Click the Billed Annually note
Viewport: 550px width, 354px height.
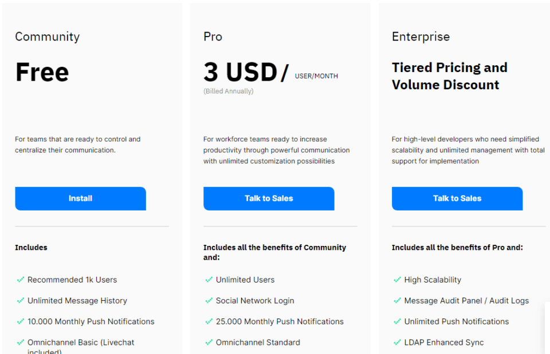(x=228, y=91)
